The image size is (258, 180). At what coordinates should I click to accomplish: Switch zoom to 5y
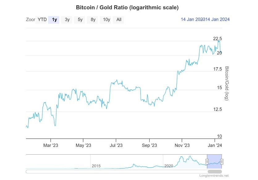(x=80, y=20)
